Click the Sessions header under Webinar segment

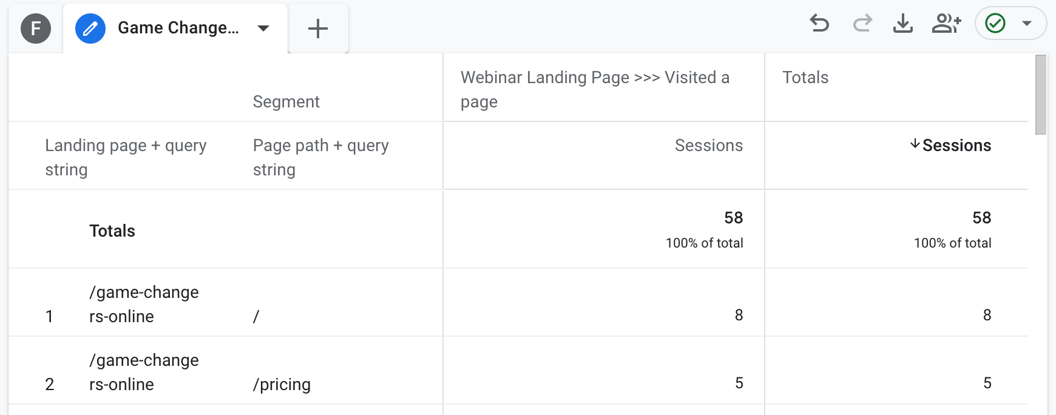pos(709,146)
